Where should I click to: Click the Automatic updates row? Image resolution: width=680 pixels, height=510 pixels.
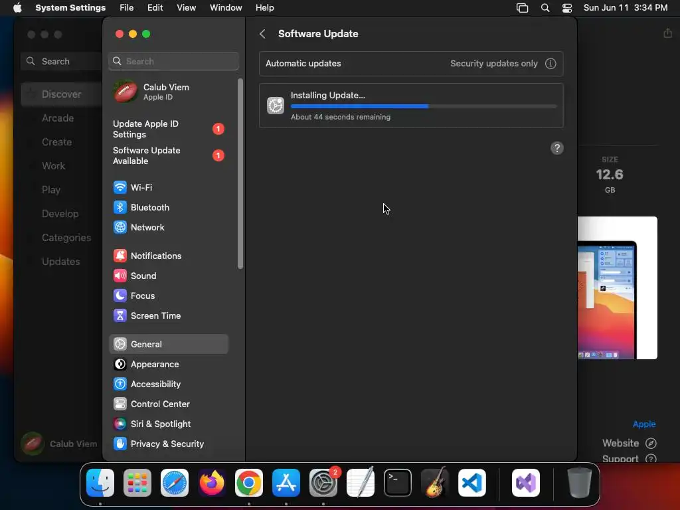411,63
